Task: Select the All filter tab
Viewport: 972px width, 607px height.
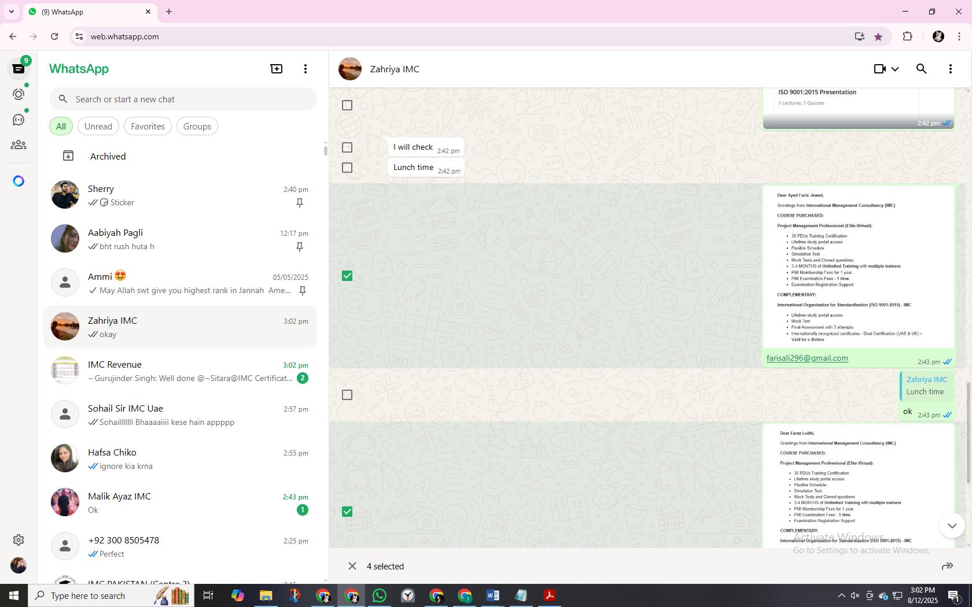Action: [x=61, y=127]
